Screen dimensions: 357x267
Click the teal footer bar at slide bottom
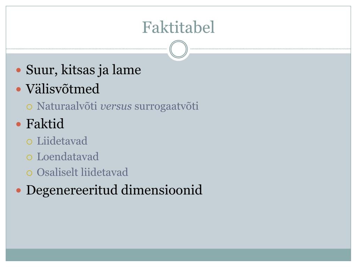point(178,255)
